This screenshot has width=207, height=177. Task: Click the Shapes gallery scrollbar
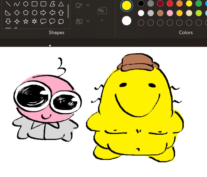(x=68, y=11)
